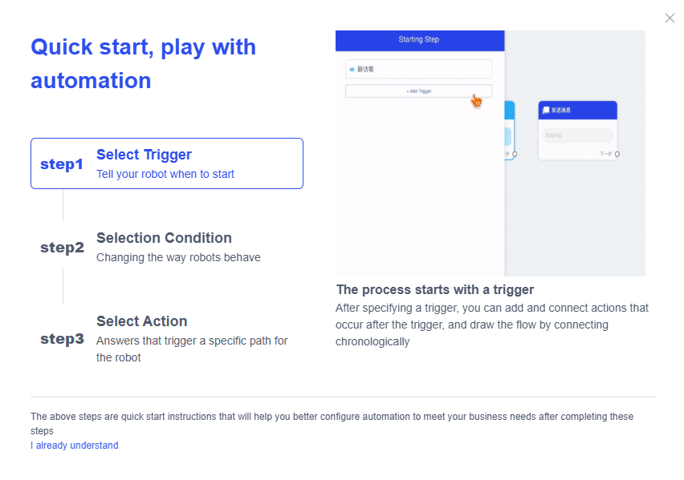The image size is (684, 480).
Task: Click the small blue icon beside 新访客
Action: click(x=352, y=70)
